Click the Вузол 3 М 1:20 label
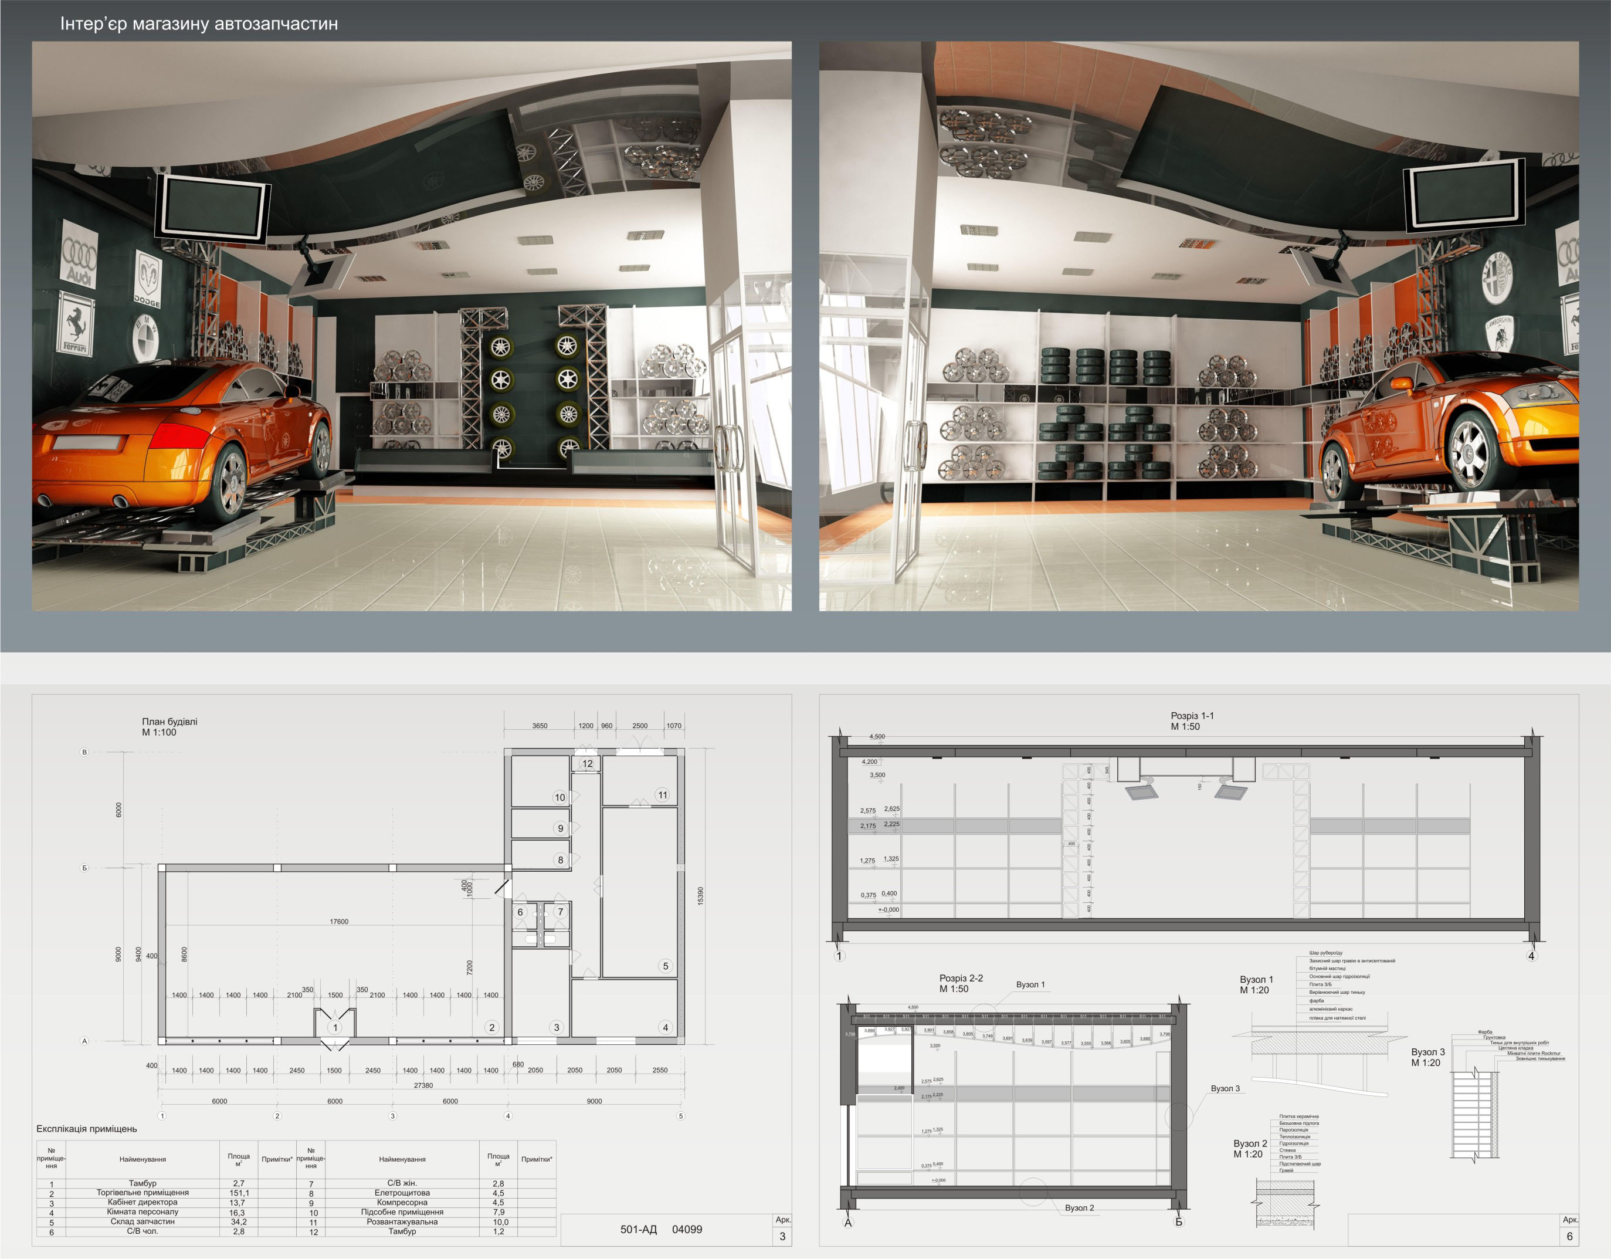Image resolution: width=1611 pixels, height=1259 pixels. click(1427, 1057)
